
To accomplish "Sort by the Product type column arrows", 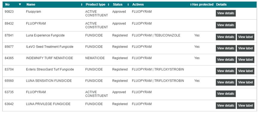I will pyautogui.click(x=108, y=4).
